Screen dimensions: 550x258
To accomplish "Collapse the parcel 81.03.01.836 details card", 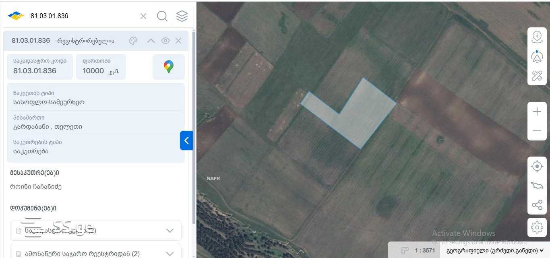I will pyautogui.click(x=151, y=41).
